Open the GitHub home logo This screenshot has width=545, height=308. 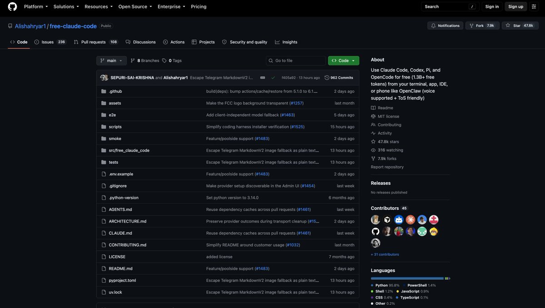12,6
